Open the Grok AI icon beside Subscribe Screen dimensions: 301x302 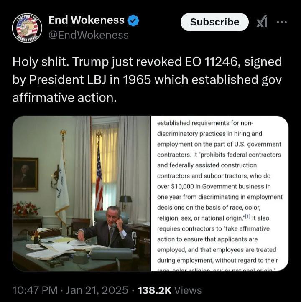point(262,22)
